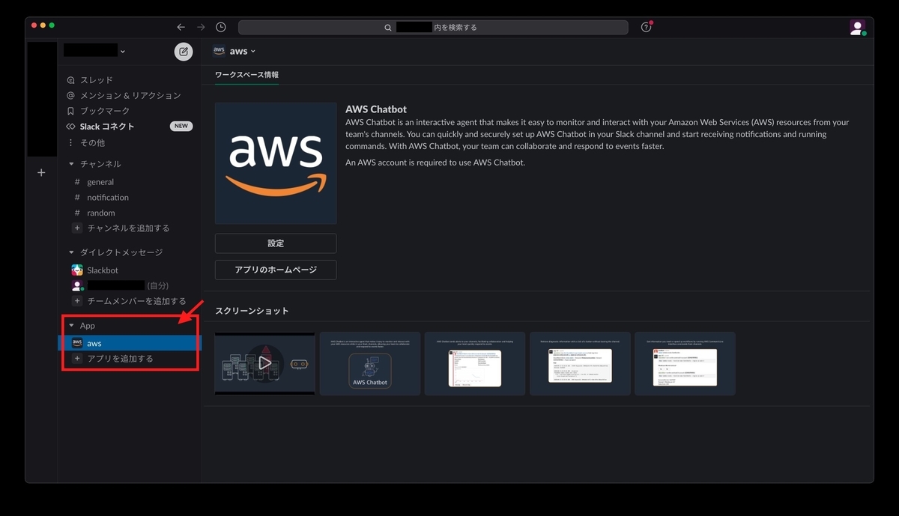Click the aws icon in header

click(x=219, y=51)
